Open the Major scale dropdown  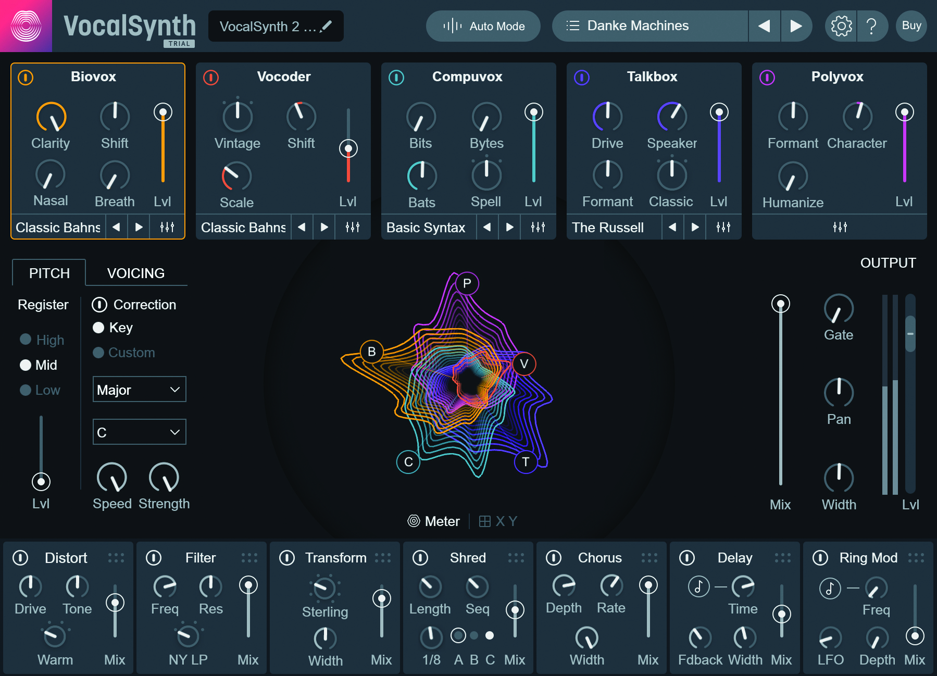coord(140,389)
